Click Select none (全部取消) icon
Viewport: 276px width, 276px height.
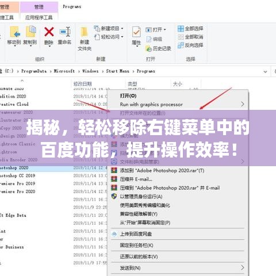click(181, 37)
